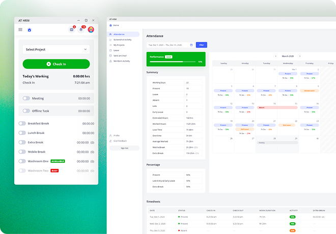The image size is (336, 234).
Task: Open the notifications bell icon
Action: click(81, 30)
